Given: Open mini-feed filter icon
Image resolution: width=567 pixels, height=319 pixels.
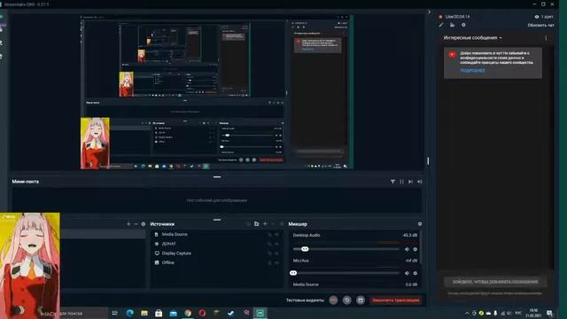Looking at the screenshot, I should point(392,182).
